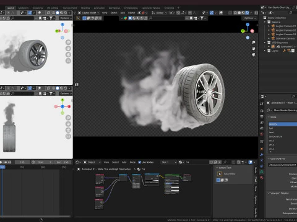This screenshot has height=222, width=297.
Task: Click the zoom icon in bottom-left viewport
Action: (68, 118)
